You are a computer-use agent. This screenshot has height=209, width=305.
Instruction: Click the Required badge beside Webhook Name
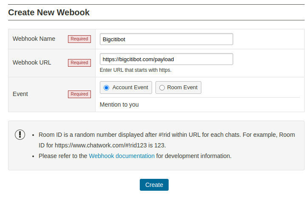point(79,39)
